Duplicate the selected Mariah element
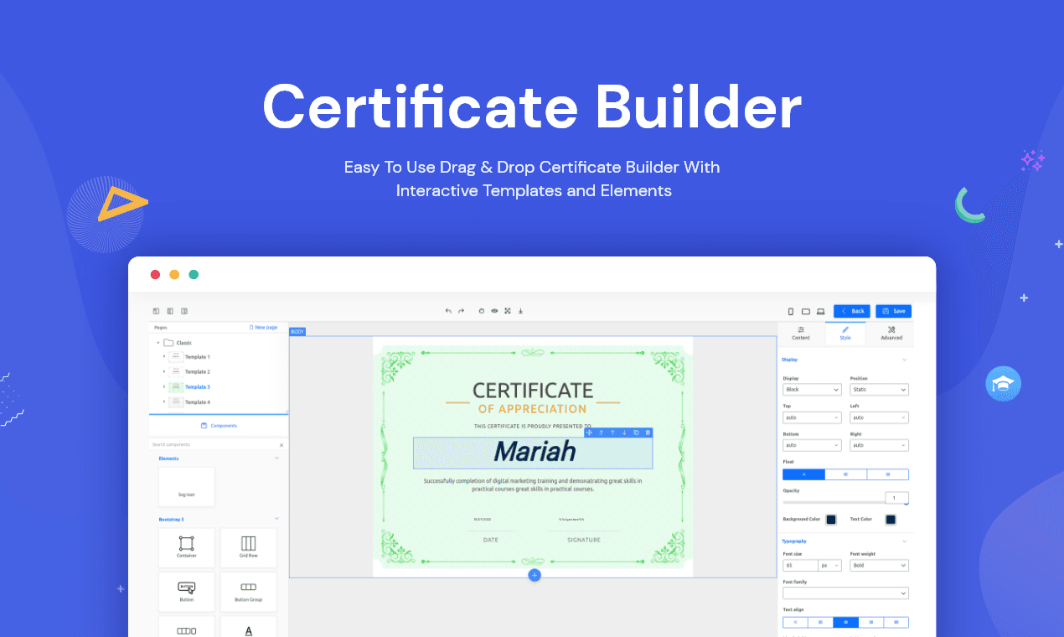The image size is (1064, 637). pos(636,432)
